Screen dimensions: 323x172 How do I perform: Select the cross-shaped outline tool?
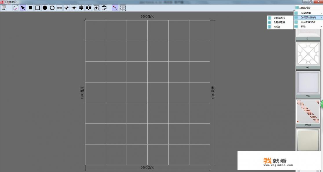[104, 8]
